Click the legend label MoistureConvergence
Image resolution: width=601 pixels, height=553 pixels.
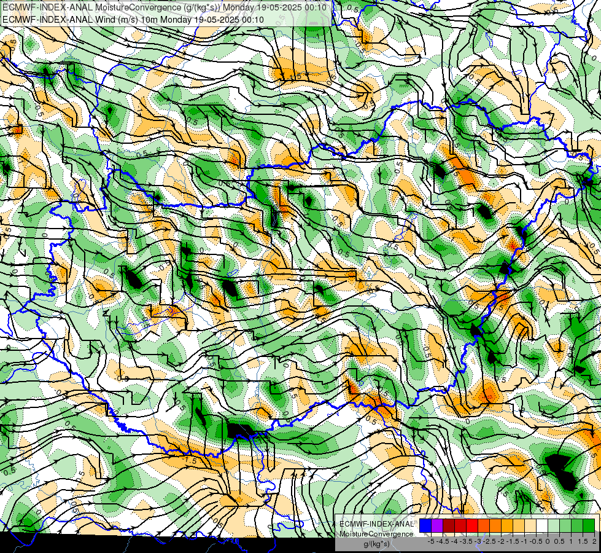tap(376, 534)
